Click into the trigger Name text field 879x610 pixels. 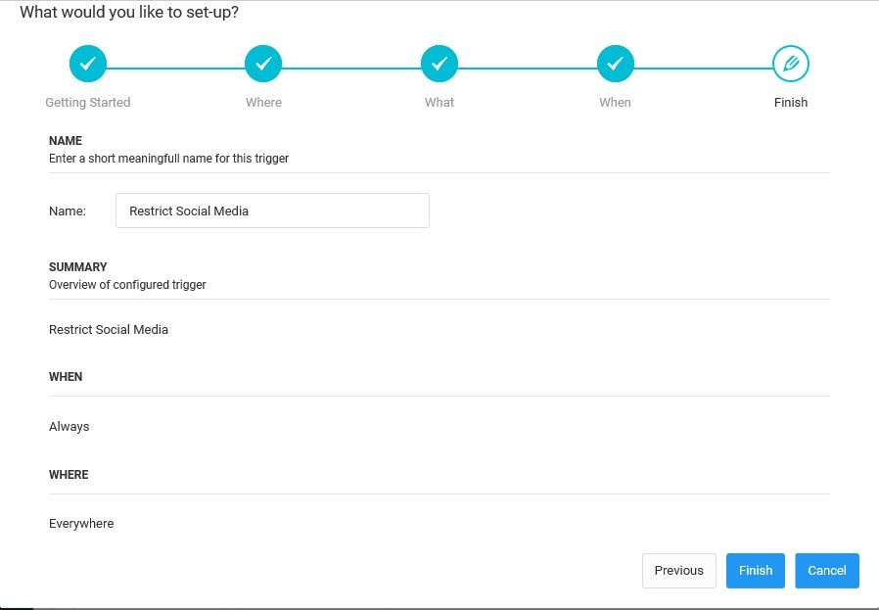pos(272,211)
